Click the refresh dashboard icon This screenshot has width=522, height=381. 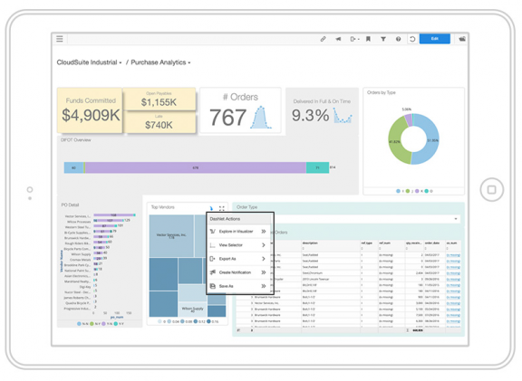pyautogui.click(x=412, y=39)
